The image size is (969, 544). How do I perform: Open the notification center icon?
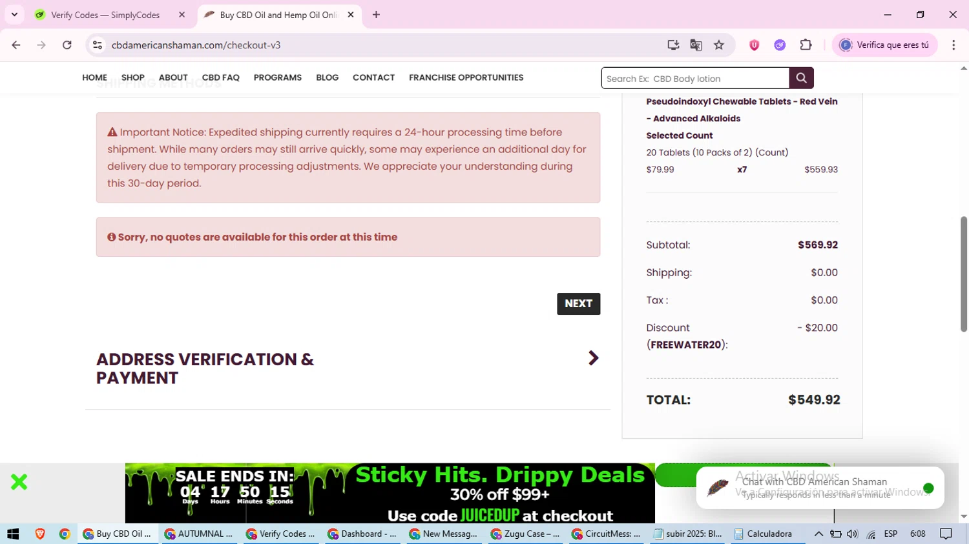946,534
